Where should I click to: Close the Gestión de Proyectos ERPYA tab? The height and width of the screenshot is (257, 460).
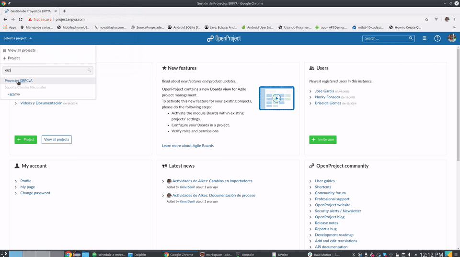56,11
